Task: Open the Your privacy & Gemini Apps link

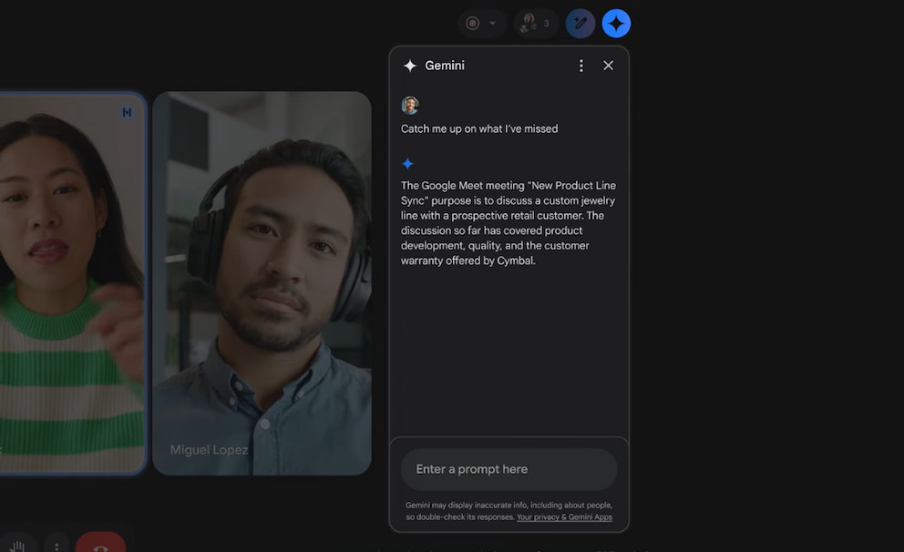Action: [564, 516]
